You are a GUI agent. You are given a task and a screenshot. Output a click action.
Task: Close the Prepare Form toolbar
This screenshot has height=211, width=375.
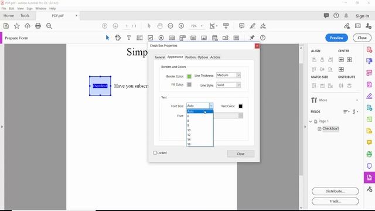coord(362,38)
